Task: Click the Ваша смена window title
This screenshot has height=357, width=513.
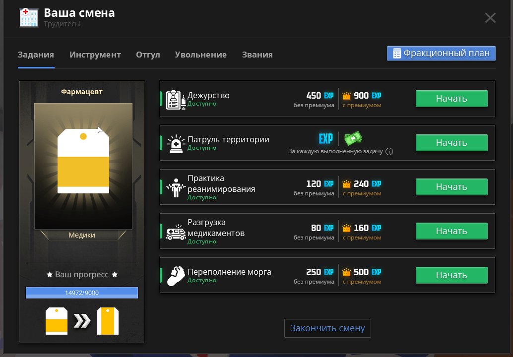Action: pyautogui.click(x=79, y=13)
